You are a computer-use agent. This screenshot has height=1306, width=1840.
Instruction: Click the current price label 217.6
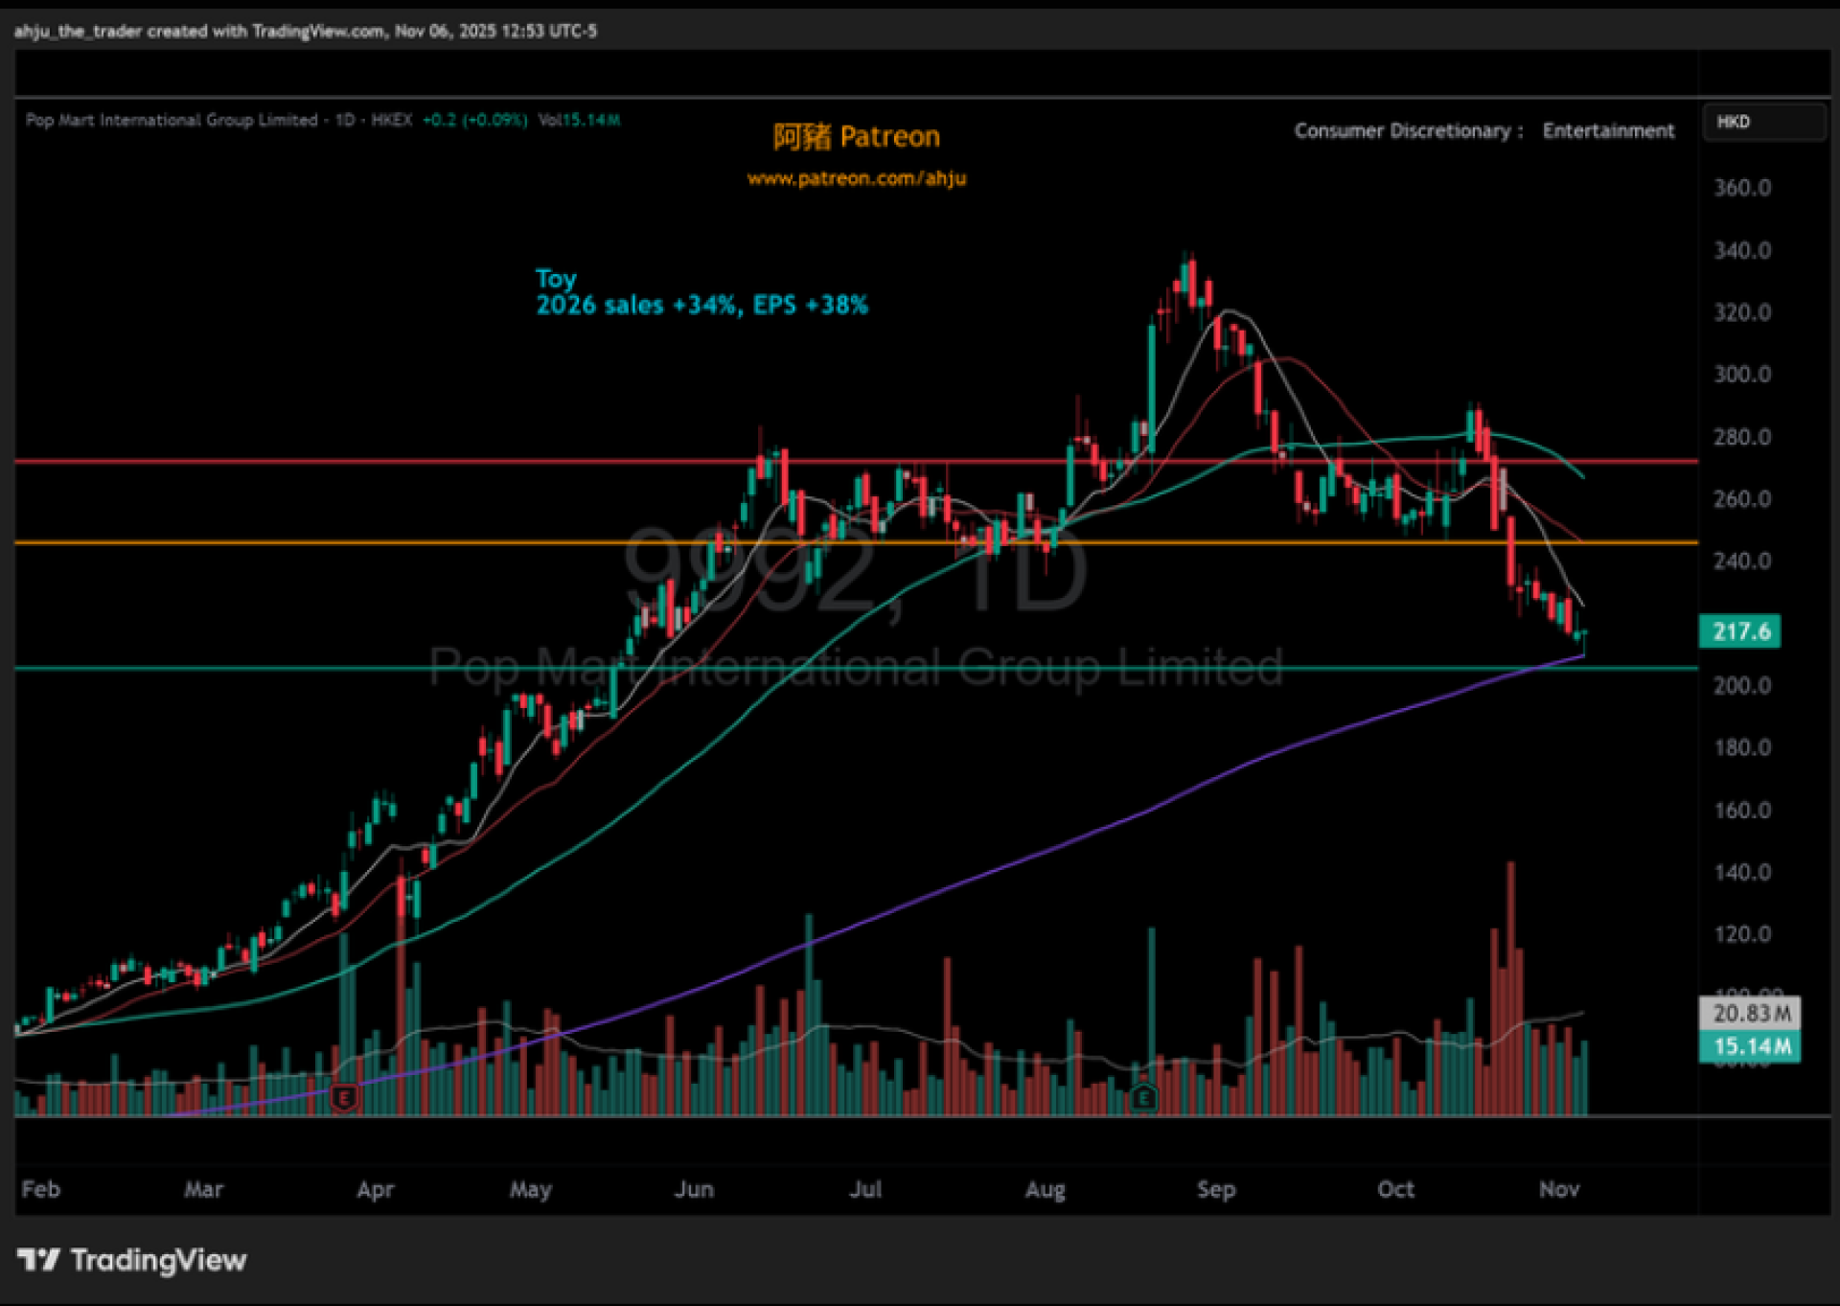1739,631
